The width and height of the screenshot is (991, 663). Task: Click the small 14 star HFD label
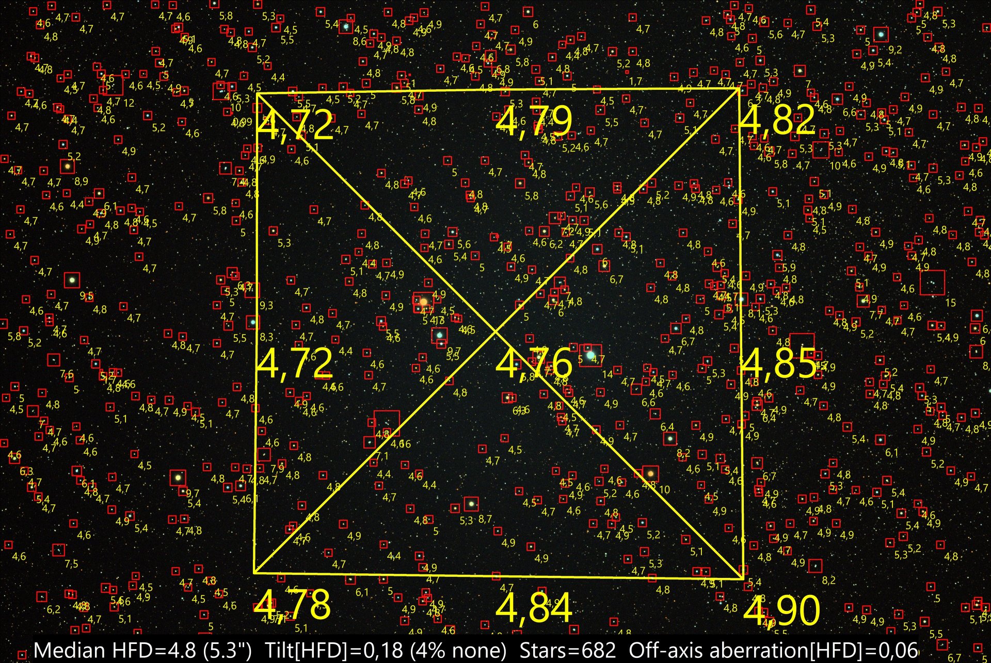608,374
